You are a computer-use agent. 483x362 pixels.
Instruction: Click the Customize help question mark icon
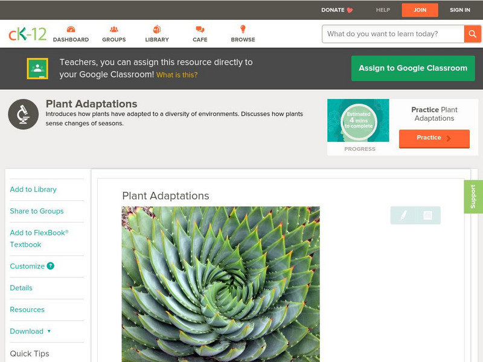coord(50,266)
